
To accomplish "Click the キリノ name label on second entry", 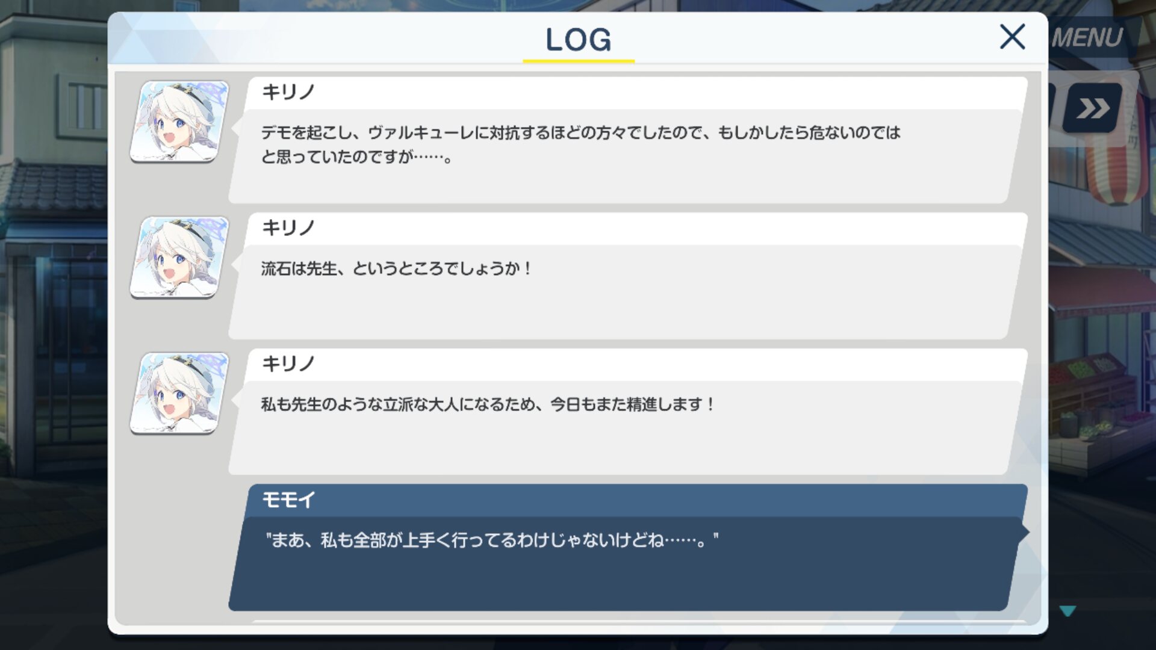I will coord(288,228).
